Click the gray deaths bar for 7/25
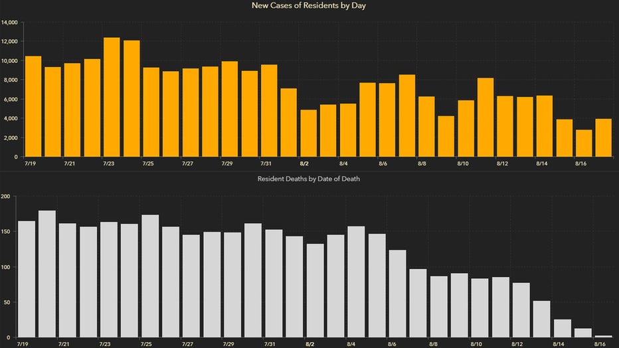 [150, 276]
